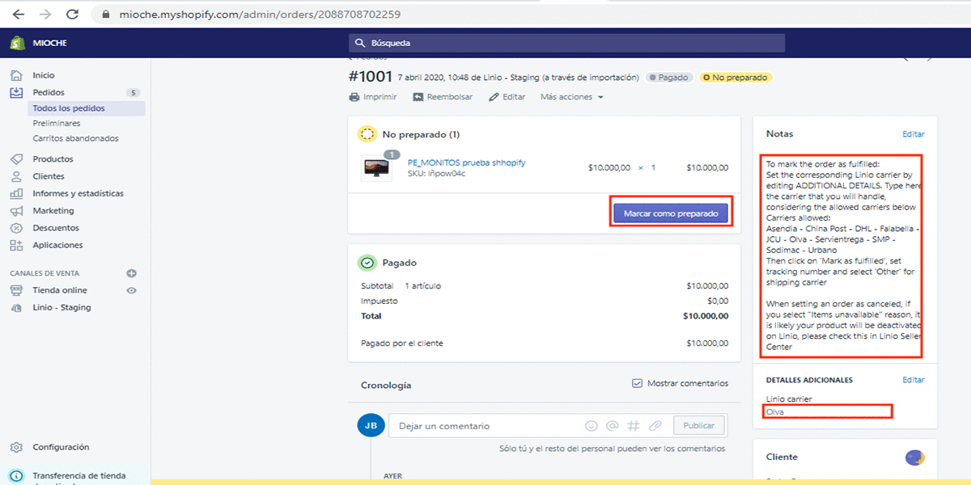Click the Pedidos inbox icon
This screenshot has width=971, height=485.
click(16, 92)
